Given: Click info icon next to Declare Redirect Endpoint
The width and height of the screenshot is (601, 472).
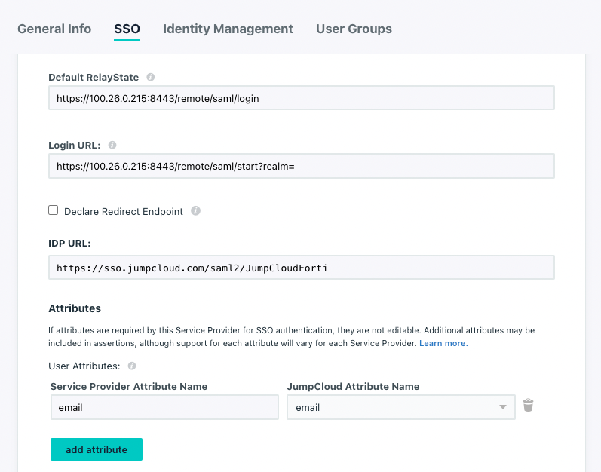Looking at the screenshot, I should point(195,210).
